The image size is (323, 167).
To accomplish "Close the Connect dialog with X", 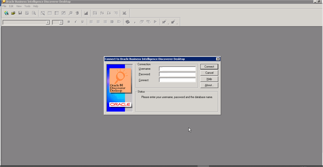I will 218,59.
